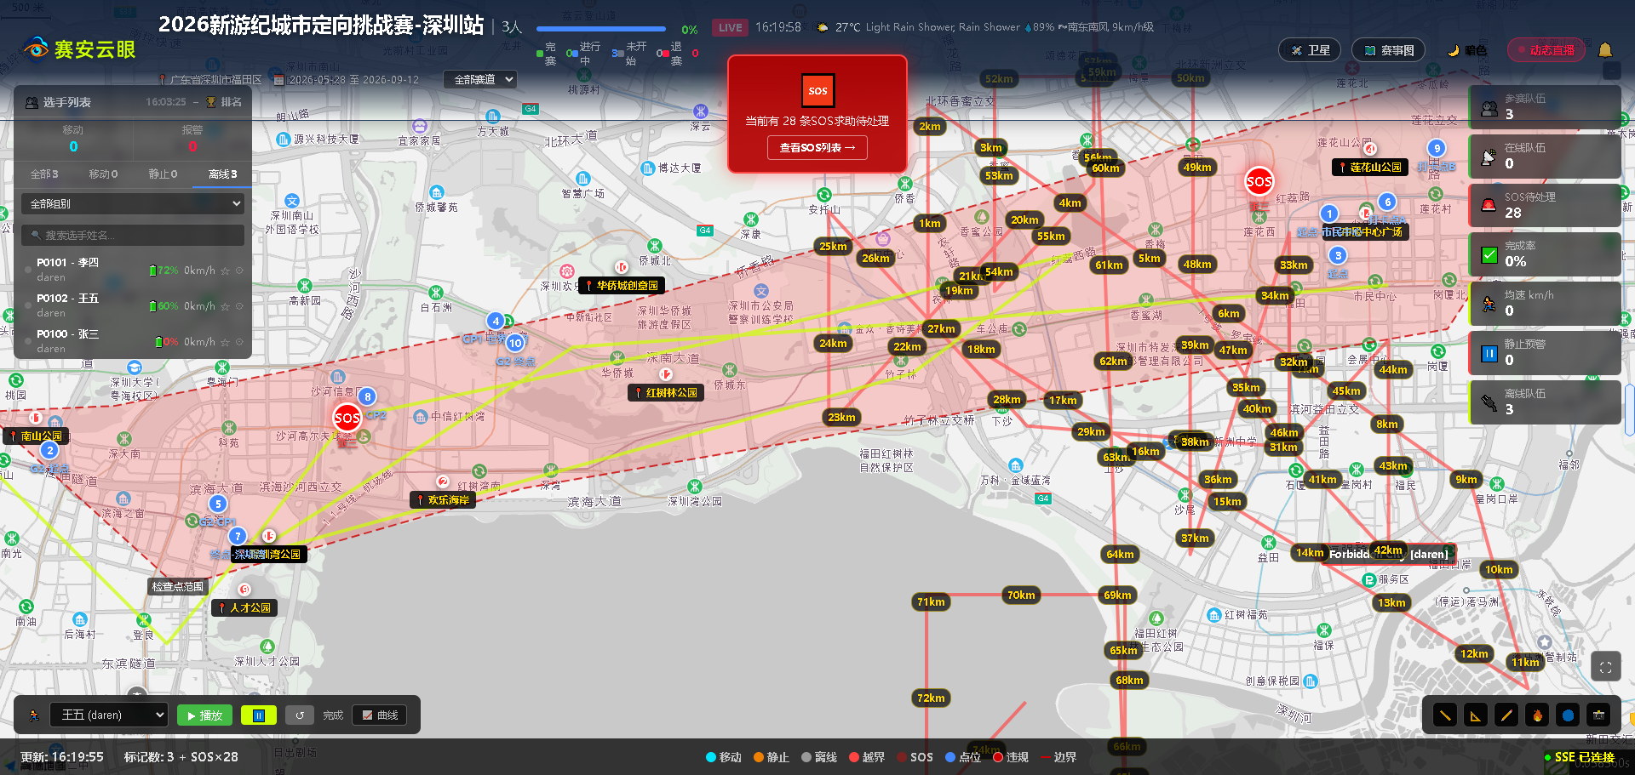This screenshot has height=775, width=1635.
Task: Select the angle ruler tool
Action: coord(1476,715)
